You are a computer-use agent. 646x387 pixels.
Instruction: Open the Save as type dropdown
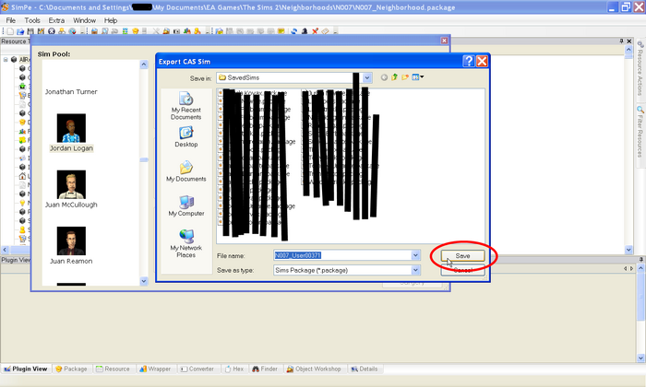(x=415, y=270)
